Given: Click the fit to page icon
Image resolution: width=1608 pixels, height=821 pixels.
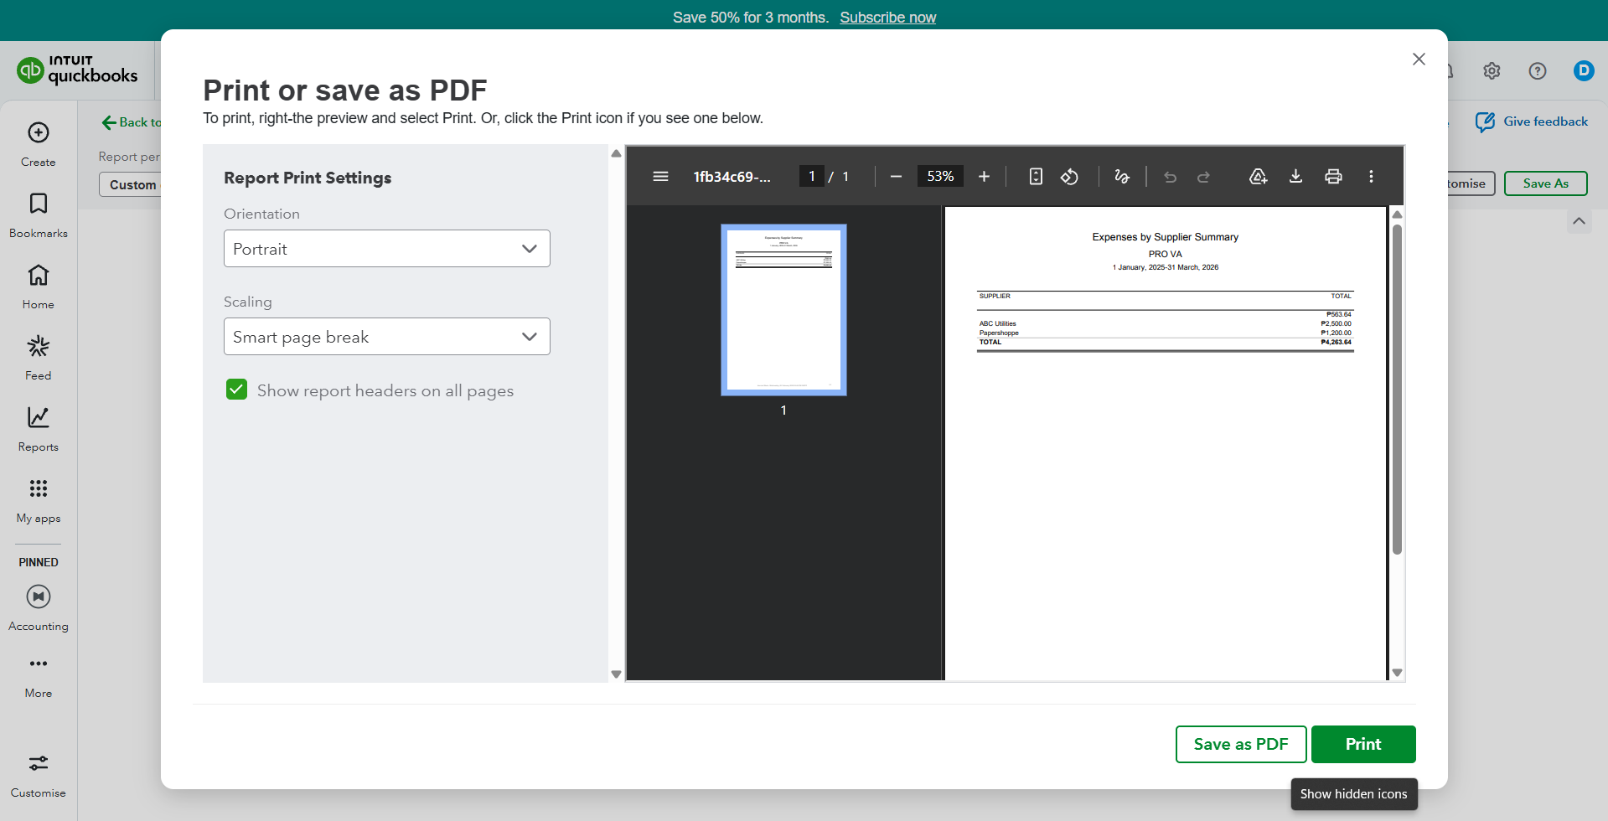Looking at the screenshot, I should pyautogui.click(x=1036, y=177).
